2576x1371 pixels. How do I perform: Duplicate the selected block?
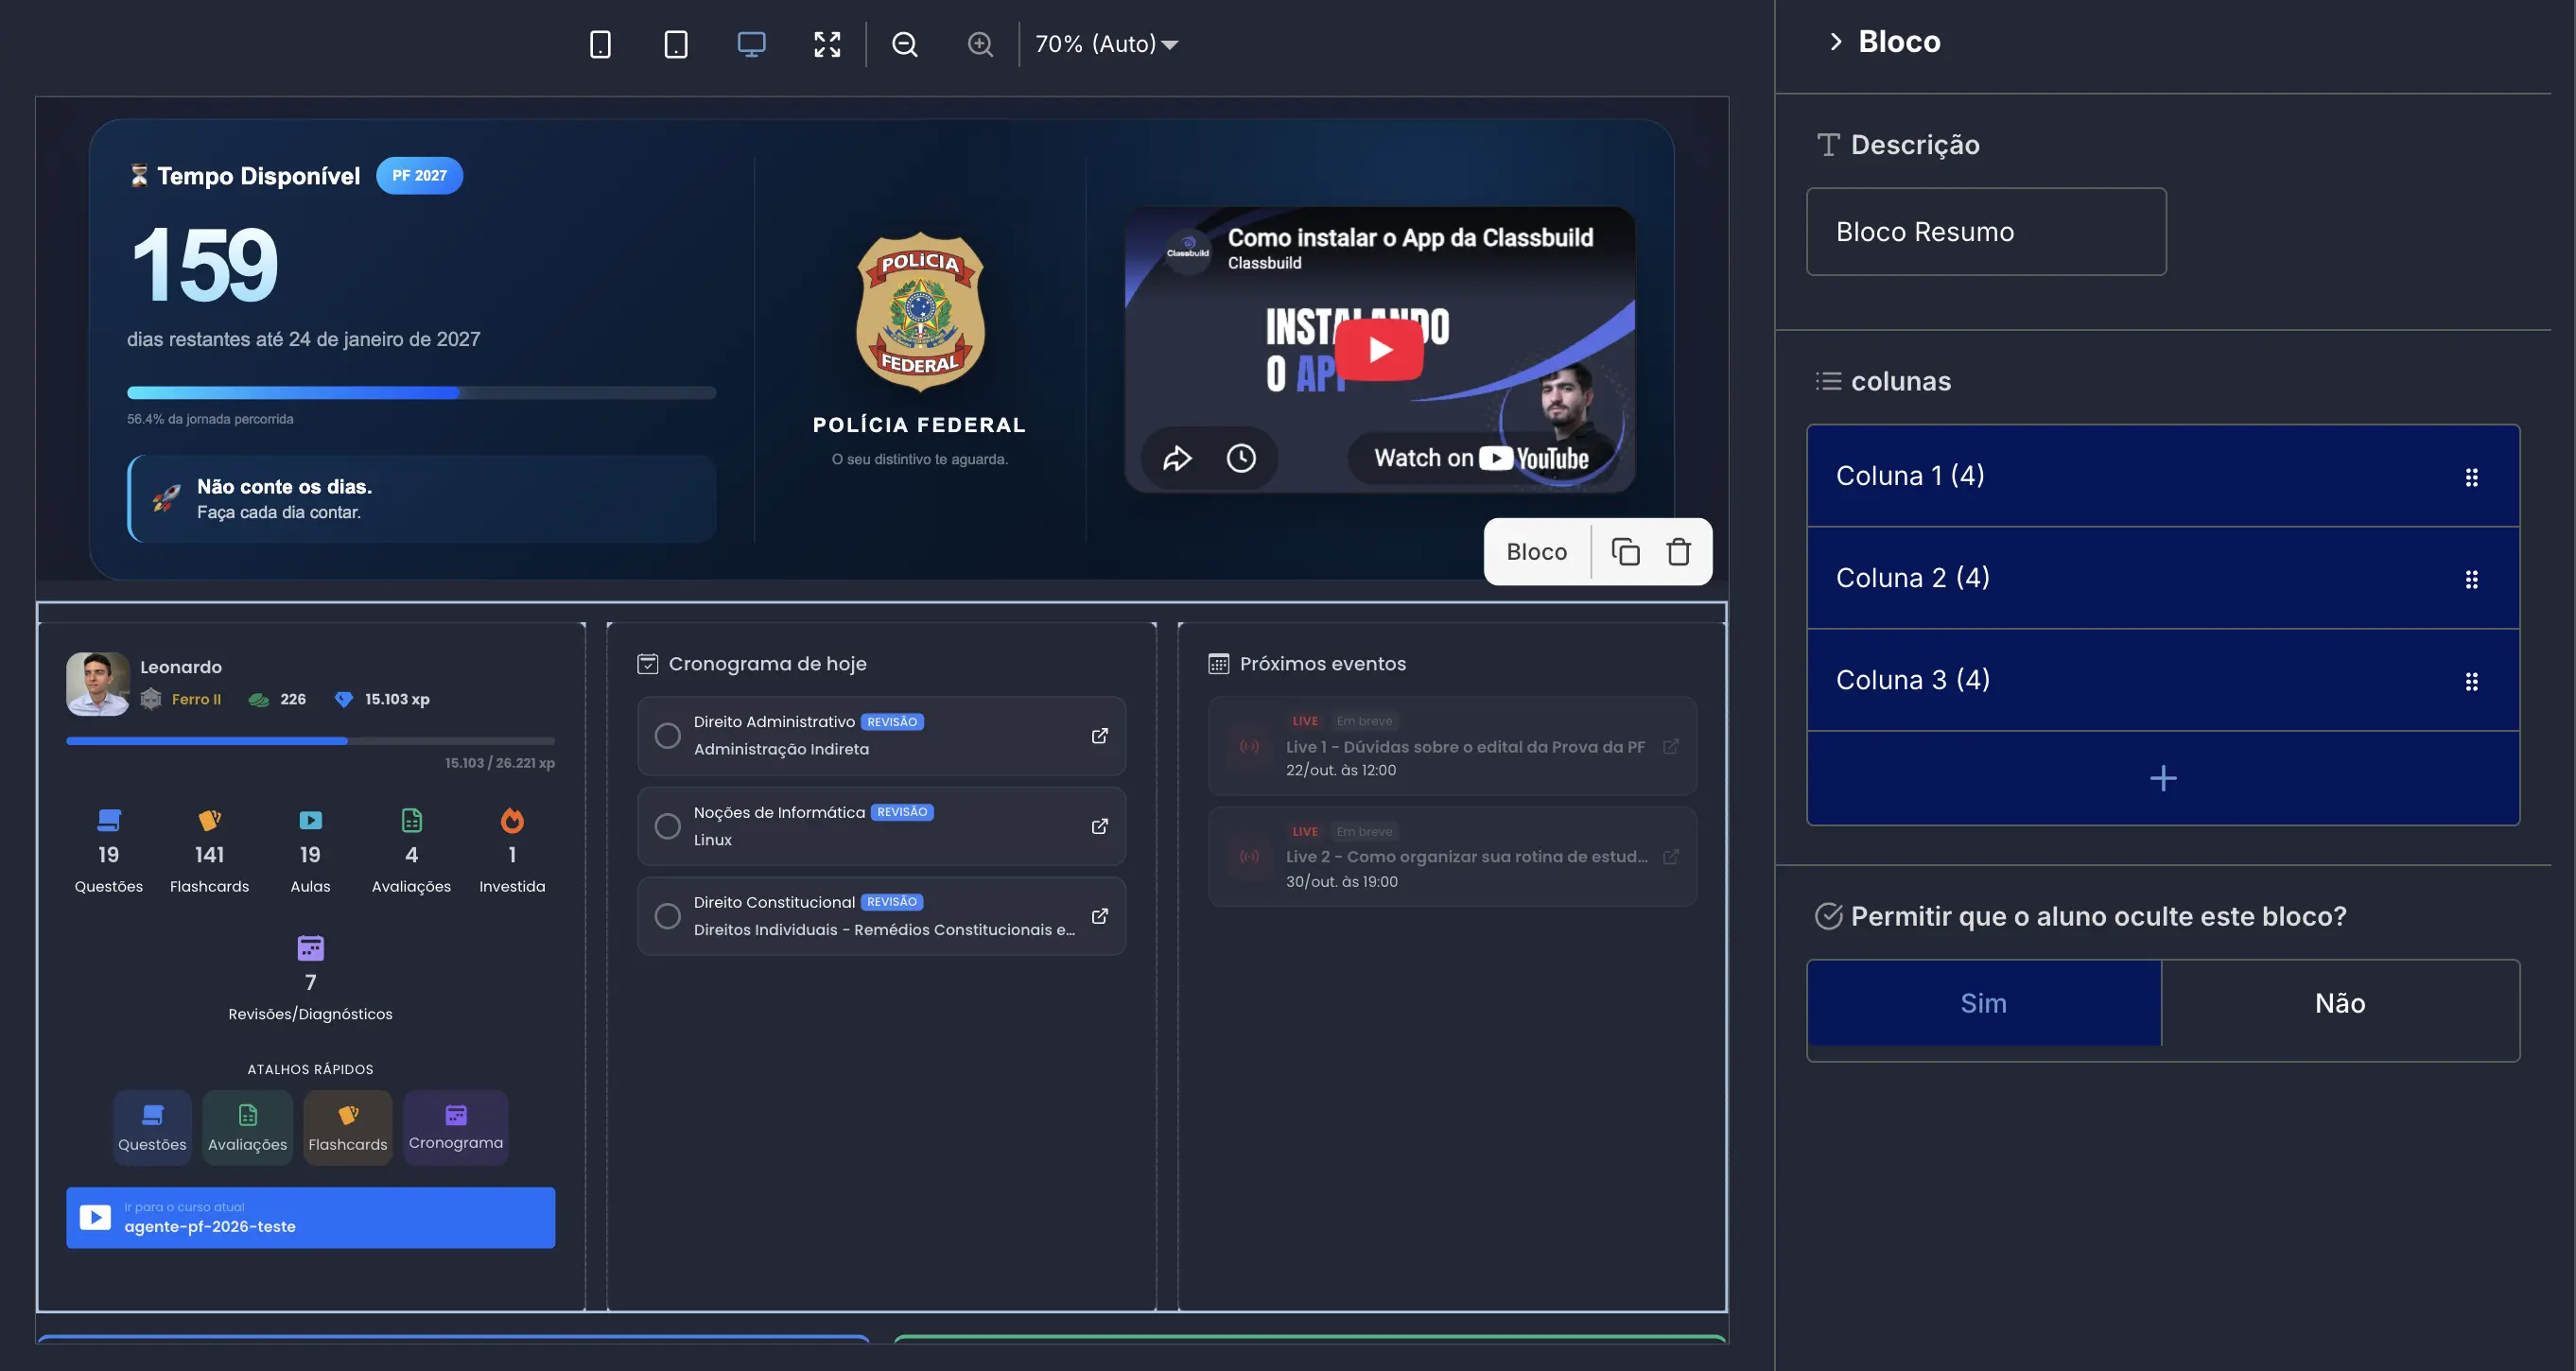coord(1625,552)
